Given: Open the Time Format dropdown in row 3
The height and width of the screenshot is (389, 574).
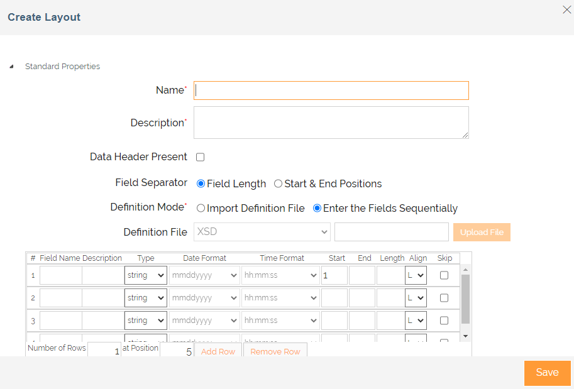Looking at the screenshot, I should (x=280, y=321).
